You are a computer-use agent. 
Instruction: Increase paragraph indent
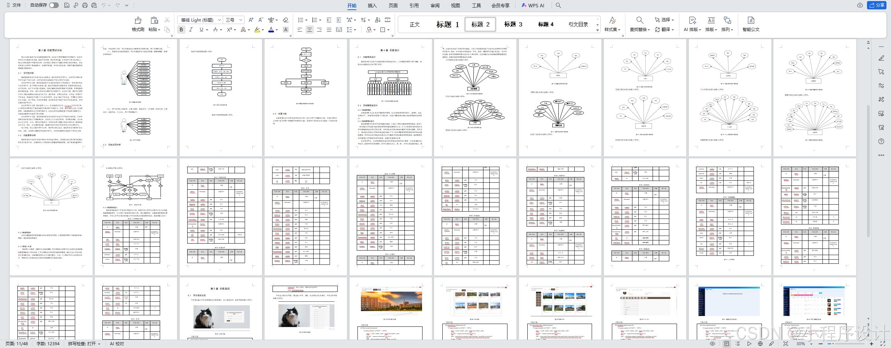tap(339, 20)
